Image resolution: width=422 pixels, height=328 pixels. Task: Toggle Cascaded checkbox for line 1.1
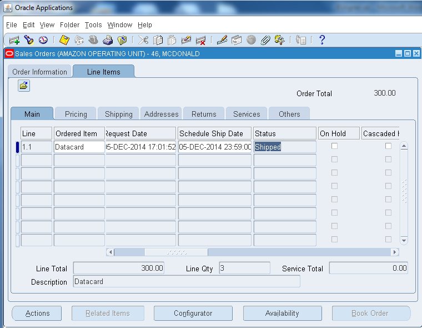coord(388,146)
